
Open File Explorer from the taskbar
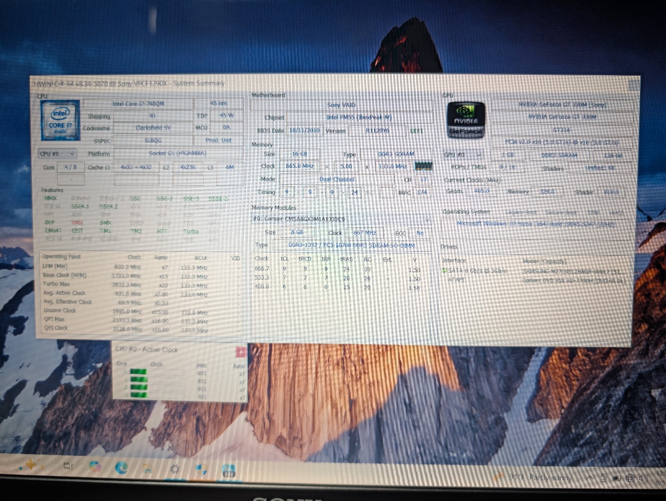[x=148, y=469]
